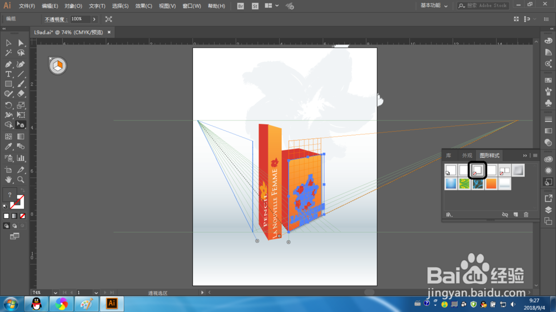Screen dimensions: 556x312
Task: Click the Fill color swatch box
Action: [9, 195]
